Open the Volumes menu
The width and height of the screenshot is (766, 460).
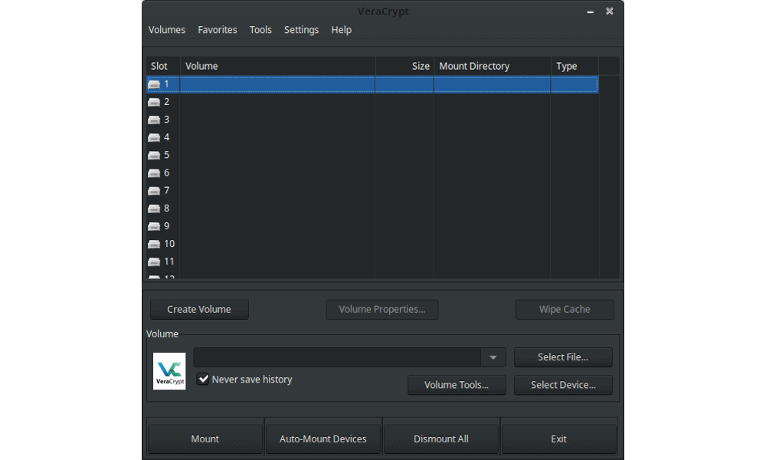[167, 30]
